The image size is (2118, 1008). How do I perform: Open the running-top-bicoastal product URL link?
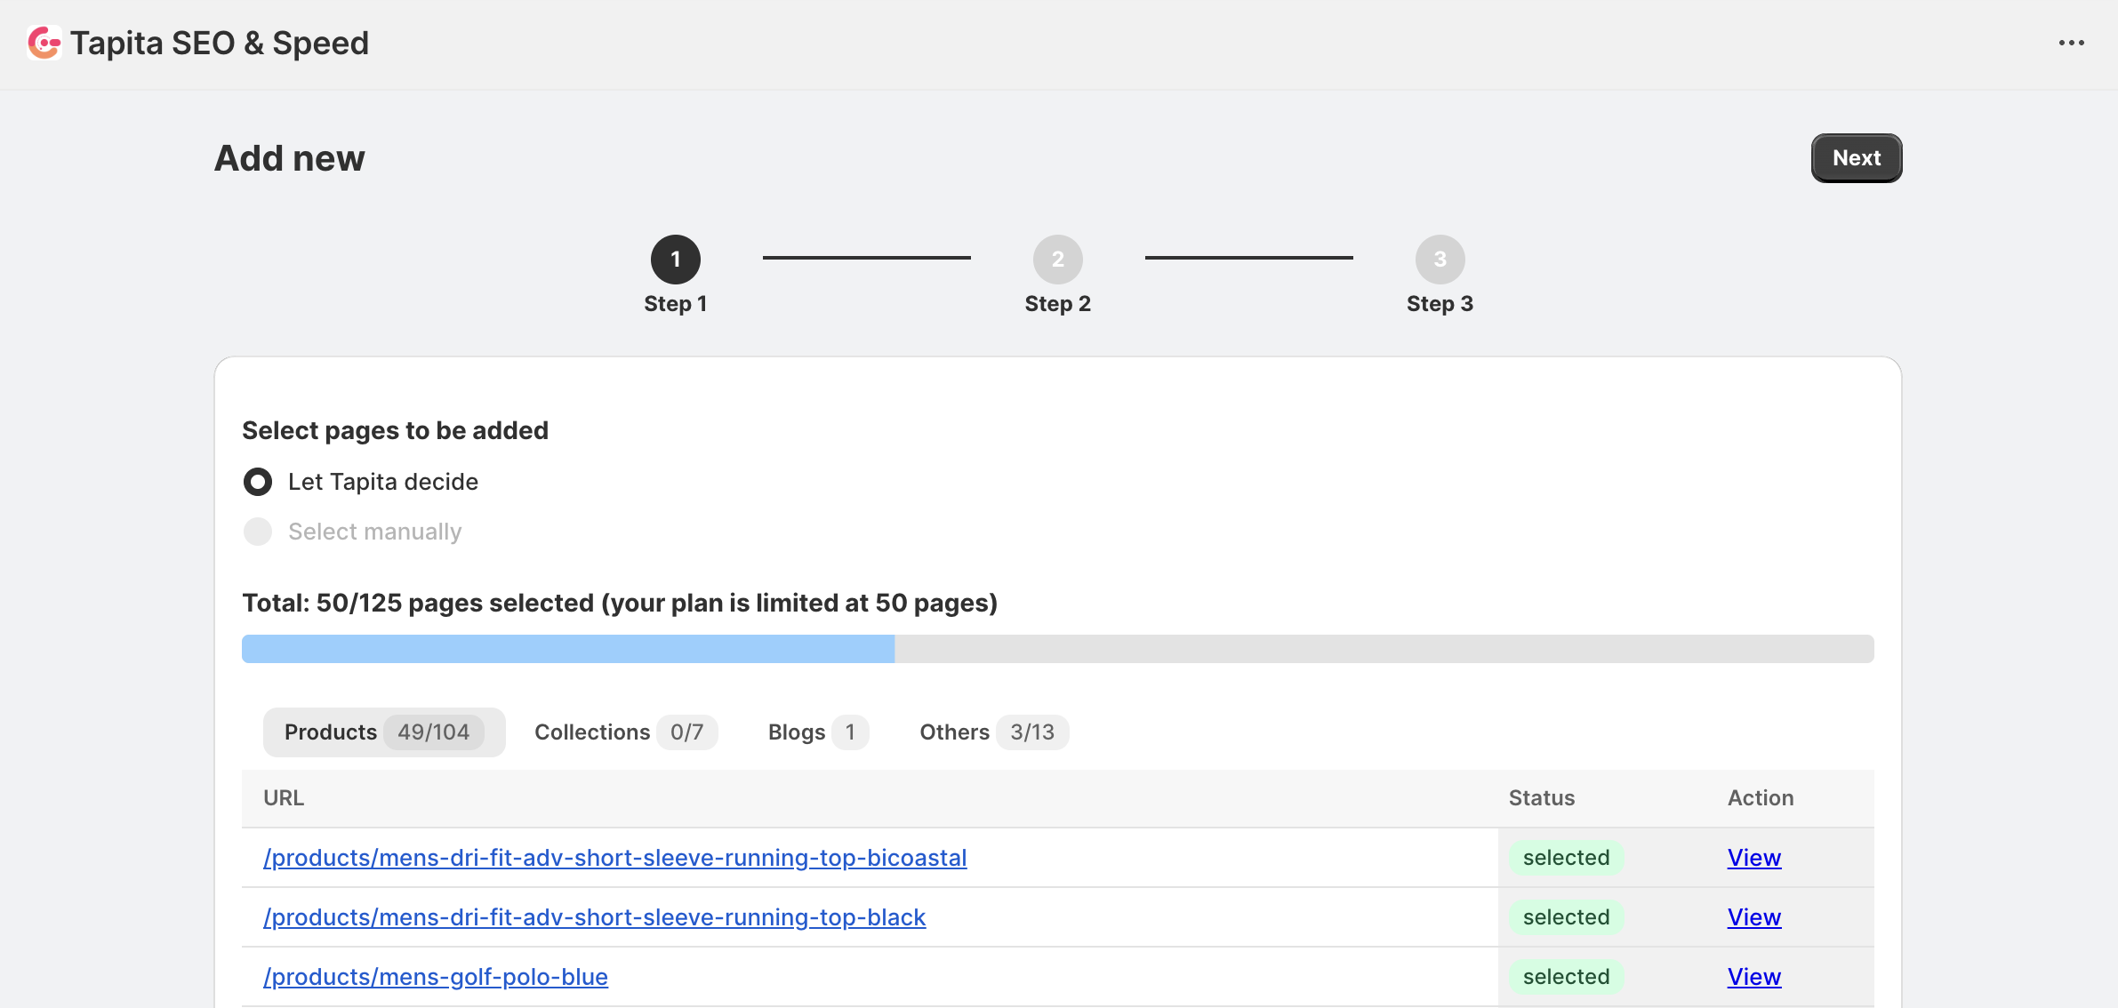(614, 858)
